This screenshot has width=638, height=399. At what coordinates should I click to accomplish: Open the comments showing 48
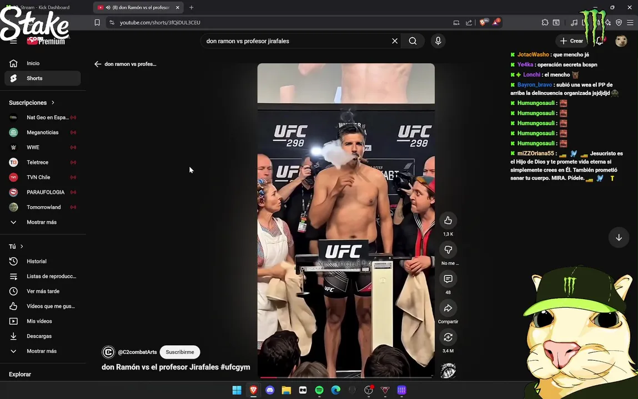(x=448, y=279)
